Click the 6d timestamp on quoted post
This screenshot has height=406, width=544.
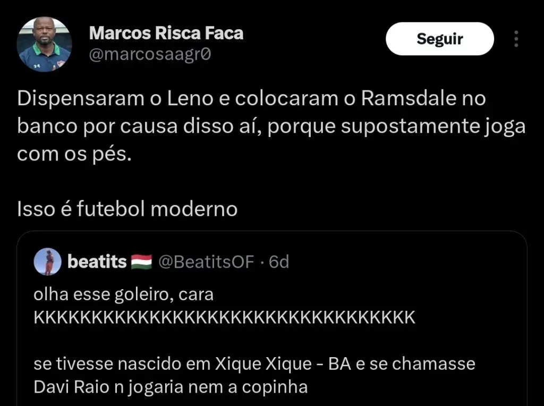(279, 261)
